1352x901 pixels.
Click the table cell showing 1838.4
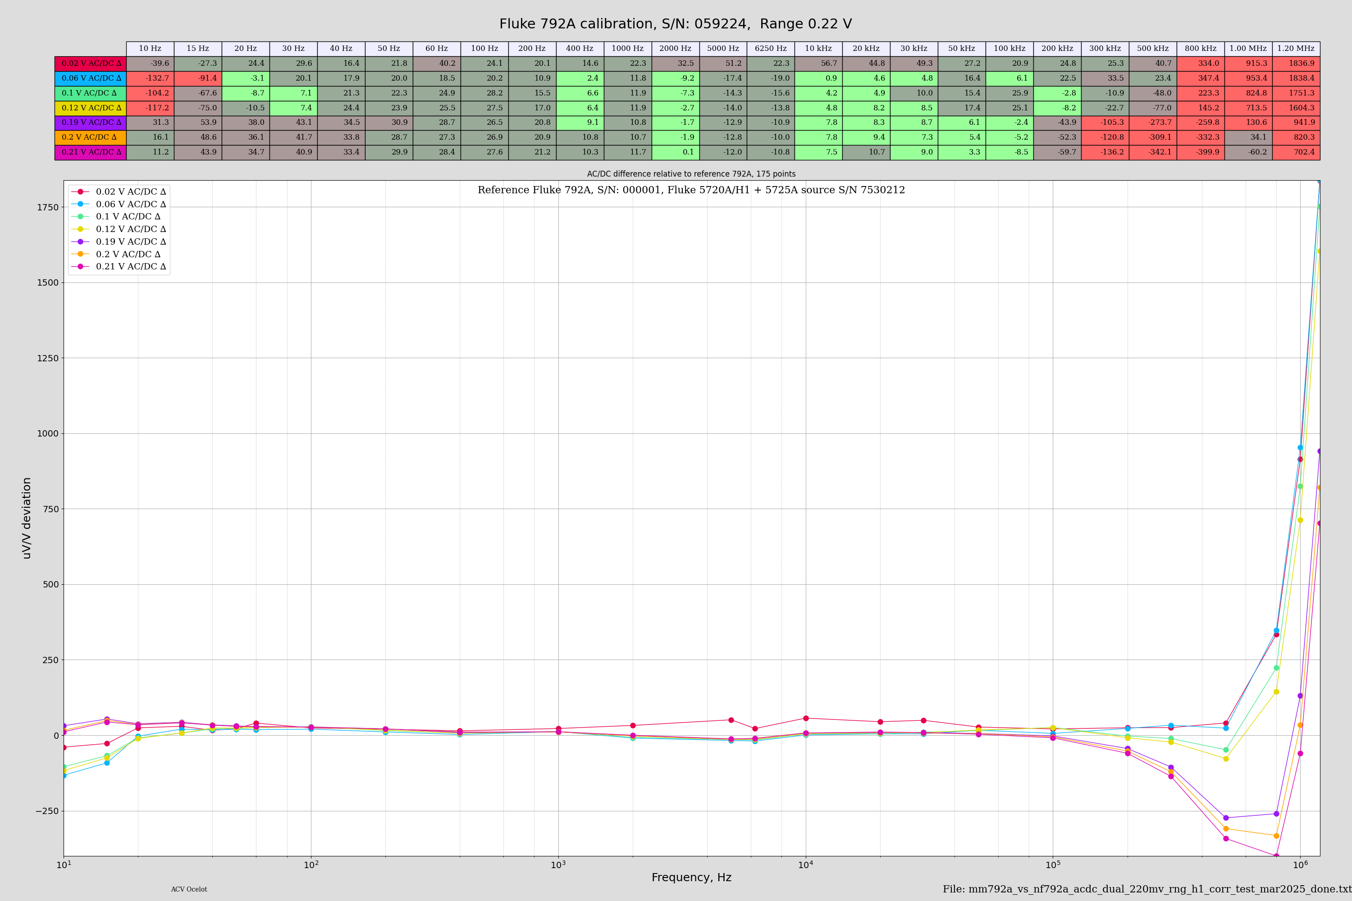click(1296, 79)
